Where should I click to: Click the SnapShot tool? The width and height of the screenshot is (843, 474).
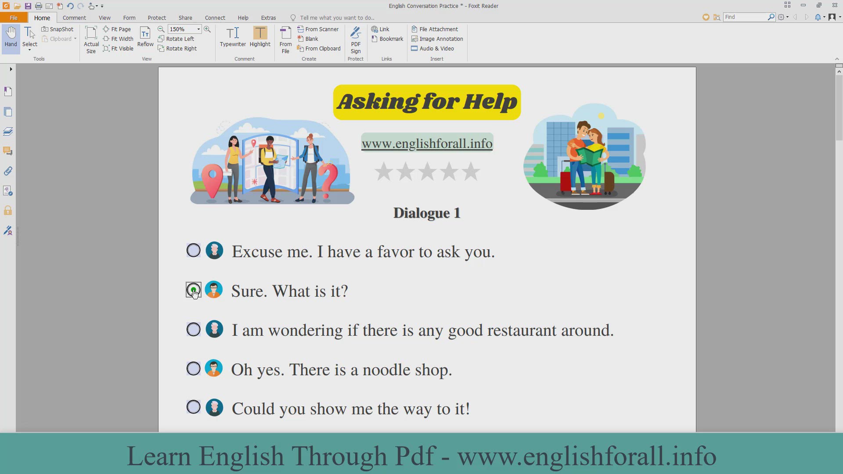(x=58, y=29)
